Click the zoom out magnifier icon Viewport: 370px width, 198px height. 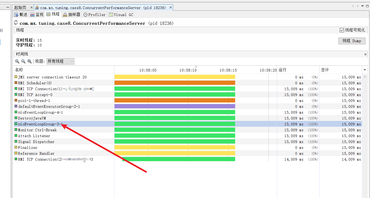[23, 61]
